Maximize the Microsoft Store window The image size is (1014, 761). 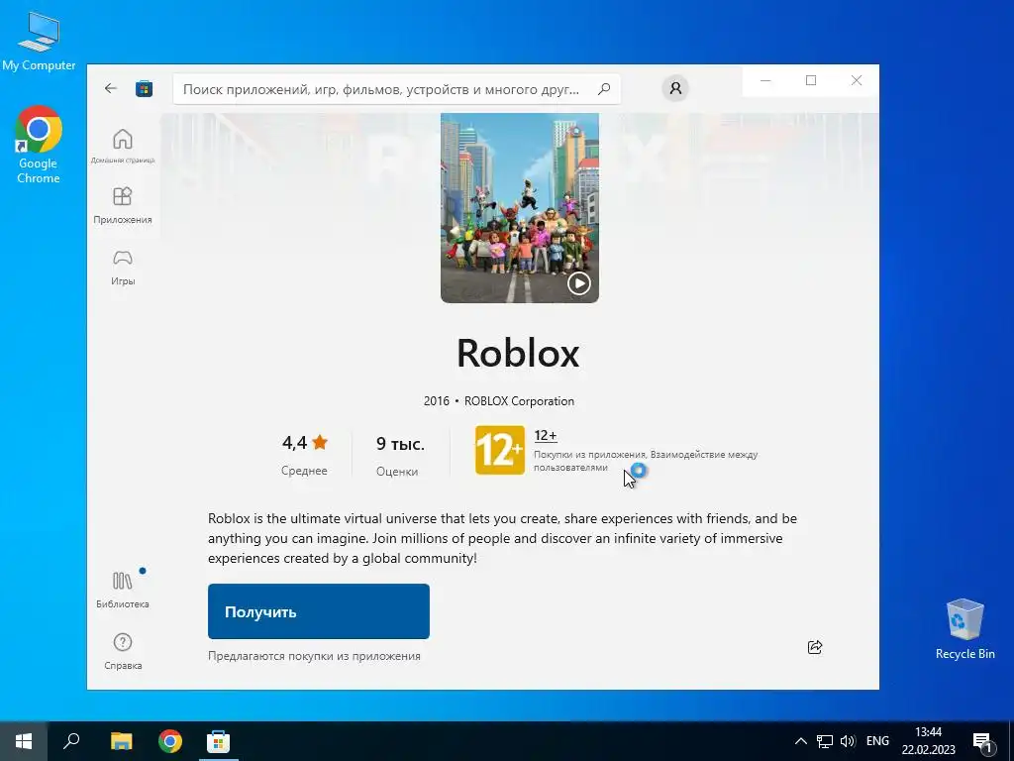coord(811,80)
